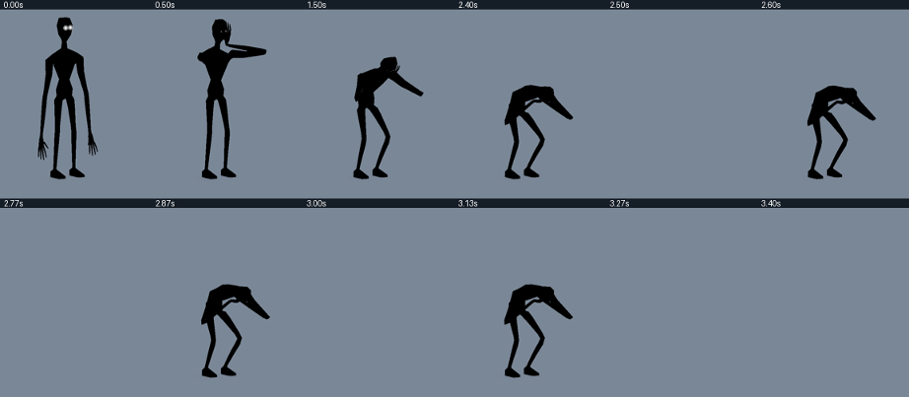Select the crouched figure frame under 2.40s

click(538, 131)
